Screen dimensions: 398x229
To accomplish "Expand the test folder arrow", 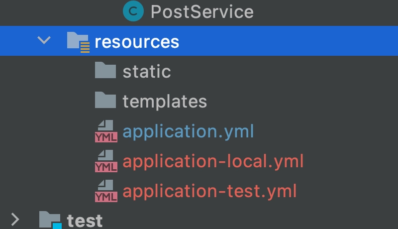I will point(15,219).
